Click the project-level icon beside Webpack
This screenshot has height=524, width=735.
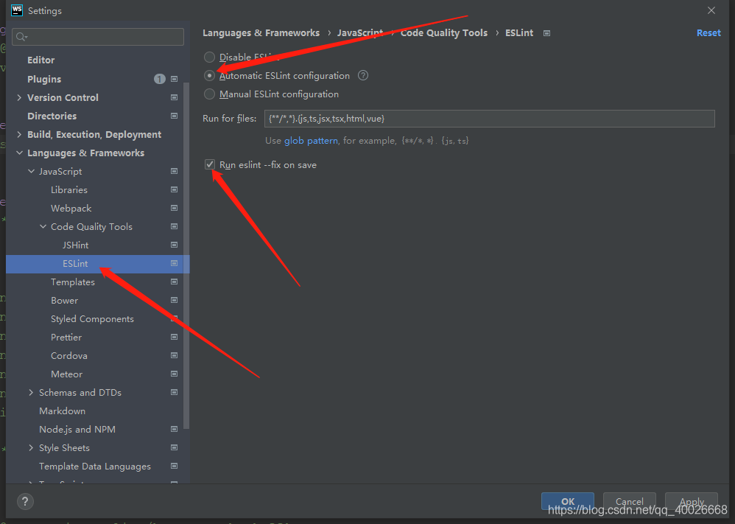click(174, 208)
